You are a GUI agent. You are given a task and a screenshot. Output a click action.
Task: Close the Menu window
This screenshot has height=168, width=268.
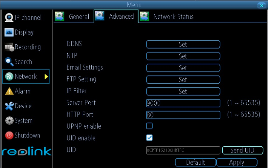click(x=261, y=6)
